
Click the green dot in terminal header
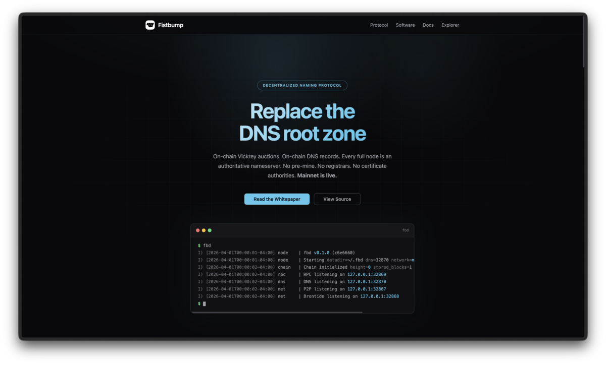pos(210,230)
